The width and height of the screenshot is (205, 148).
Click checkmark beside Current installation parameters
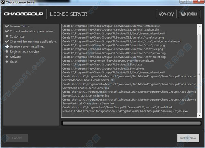click(7, 31)
